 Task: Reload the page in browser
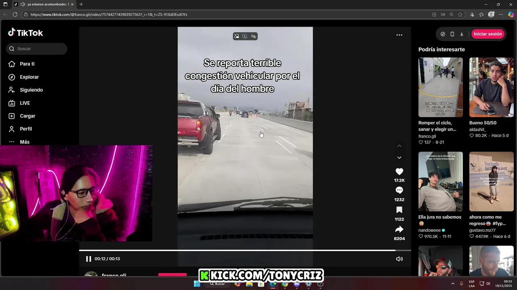[15, 14]
